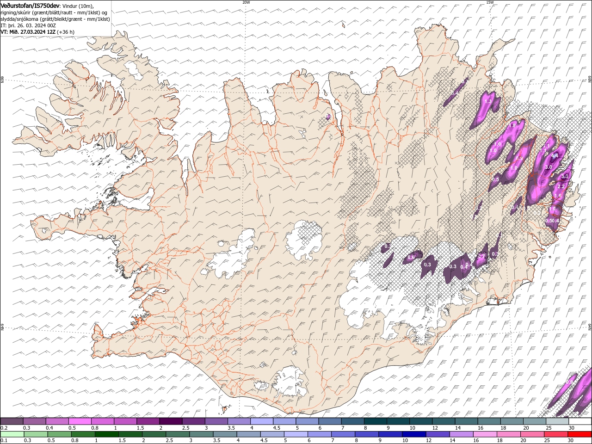Click the 4.4 snowfall maximum value

tap(555, 156)
